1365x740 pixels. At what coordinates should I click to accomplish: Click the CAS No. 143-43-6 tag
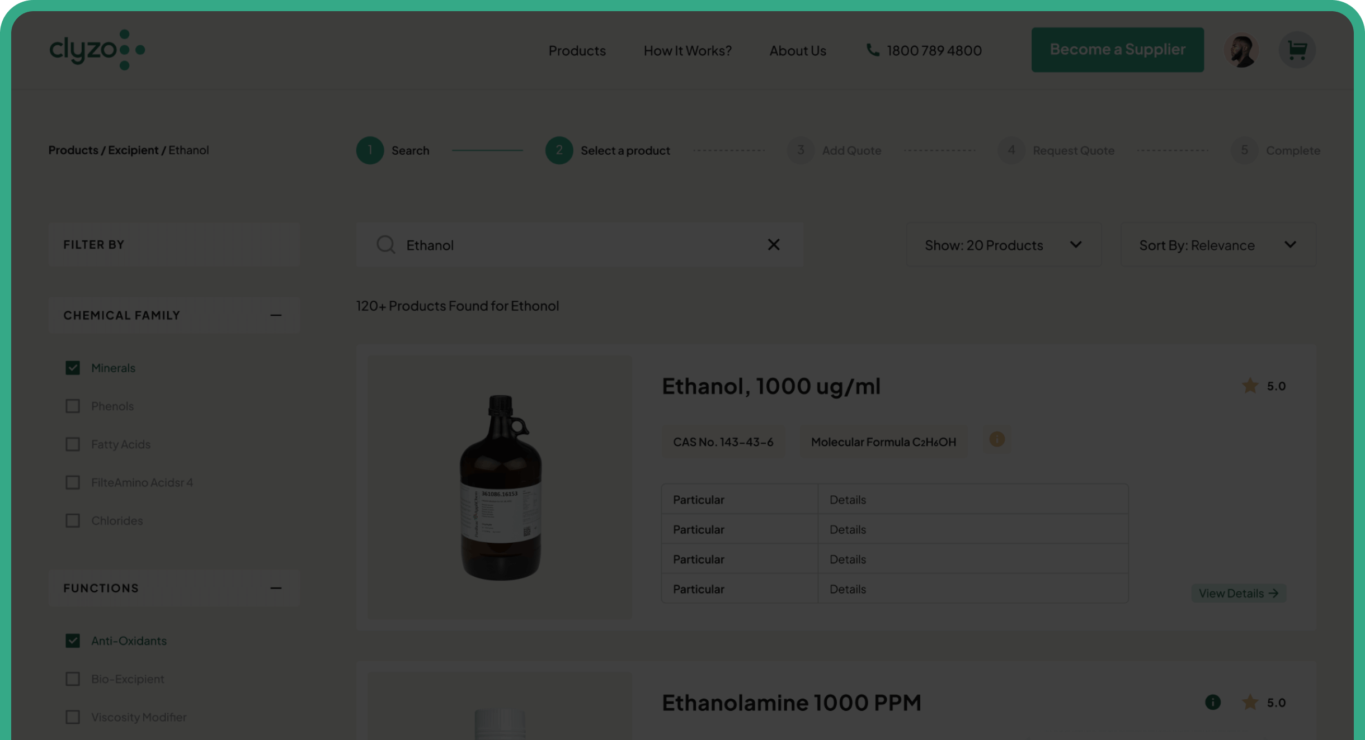(723, 442)
